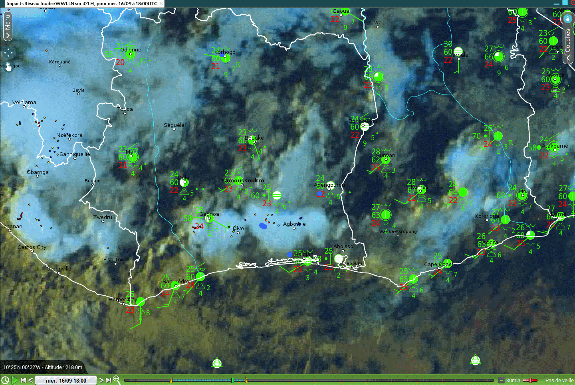Click the Bouaké station observation symbol
The height and width of the screenshot is (385, 575).
(253, 140)
